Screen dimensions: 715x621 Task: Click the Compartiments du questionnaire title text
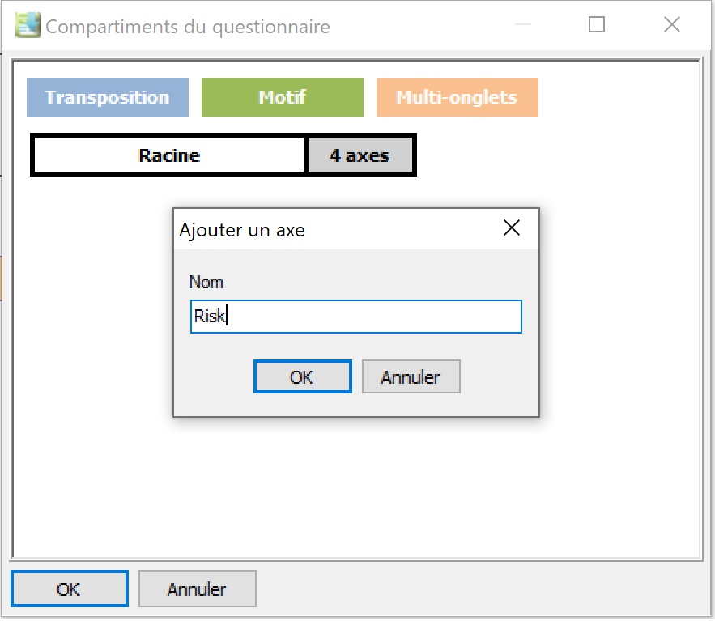pos(188,27)
